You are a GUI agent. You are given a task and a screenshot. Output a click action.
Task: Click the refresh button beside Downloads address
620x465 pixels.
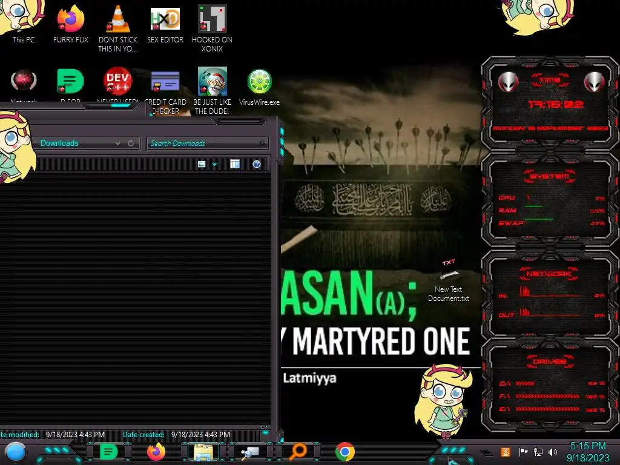pos(131,143)
